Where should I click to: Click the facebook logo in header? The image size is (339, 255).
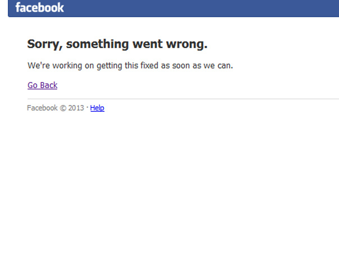pyautogui.click(x=39, y=7)
